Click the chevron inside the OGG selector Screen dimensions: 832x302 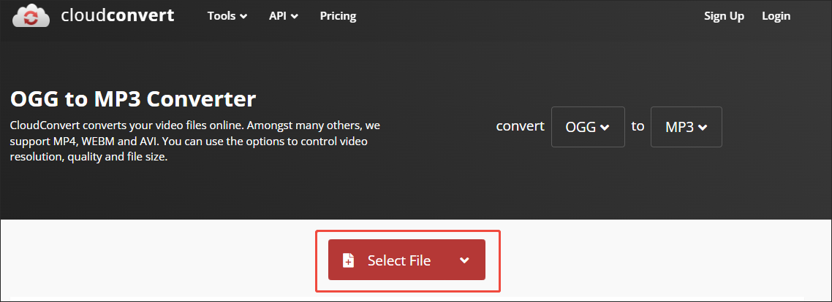point(605,128)
